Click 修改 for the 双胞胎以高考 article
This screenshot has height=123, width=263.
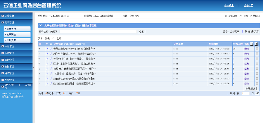click(247, 79)
